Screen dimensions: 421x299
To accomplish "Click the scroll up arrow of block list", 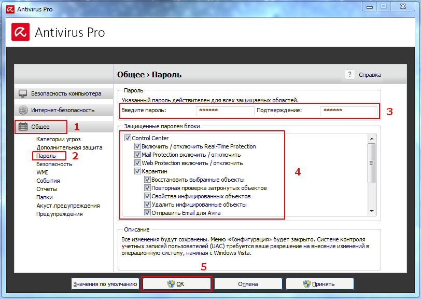I will (x=372, y=139).
